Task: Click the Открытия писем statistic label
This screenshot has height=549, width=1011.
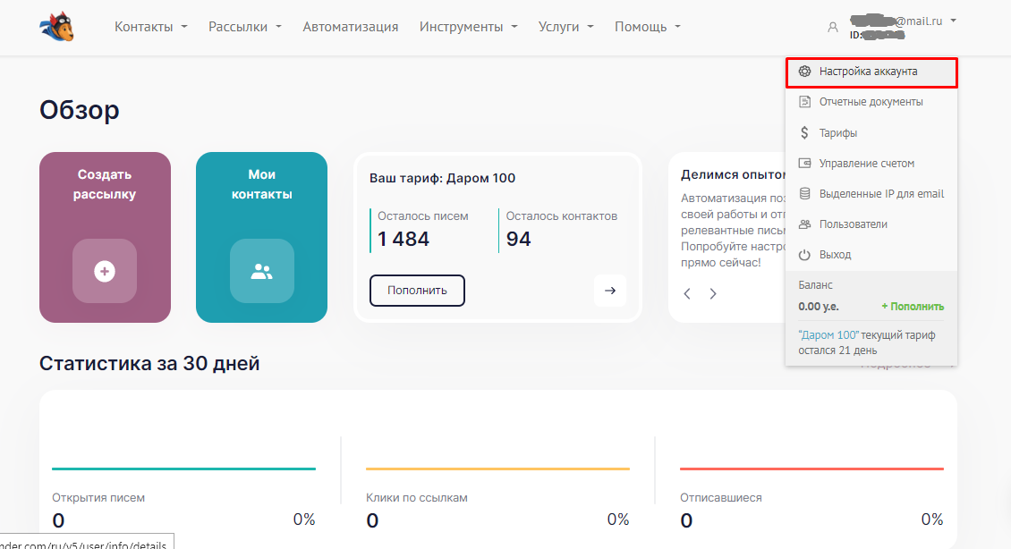Action: [x=98, y=497]
